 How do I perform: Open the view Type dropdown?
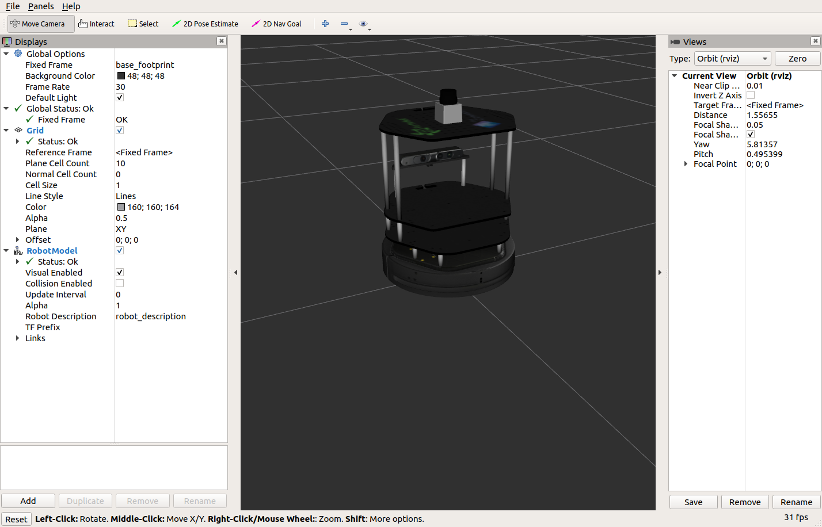(732, 59)
